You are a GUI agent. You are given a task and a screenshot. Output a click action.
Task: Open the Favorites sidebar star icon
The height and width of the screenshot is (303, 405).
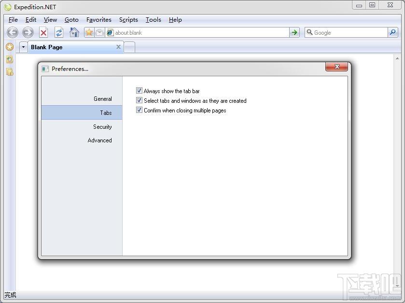tap(10, 47)
